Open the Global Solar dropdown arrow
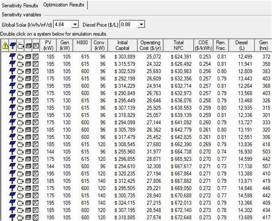 (x=75, y=25)
